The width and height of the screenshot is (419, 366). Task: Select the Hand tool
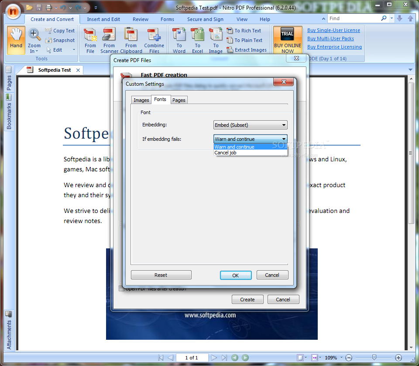tap(16, 40)
